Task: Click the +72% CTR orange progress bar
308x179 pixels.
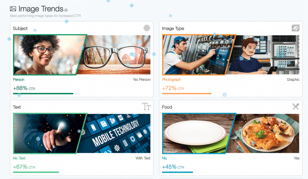Action: (x=187, y=94)
